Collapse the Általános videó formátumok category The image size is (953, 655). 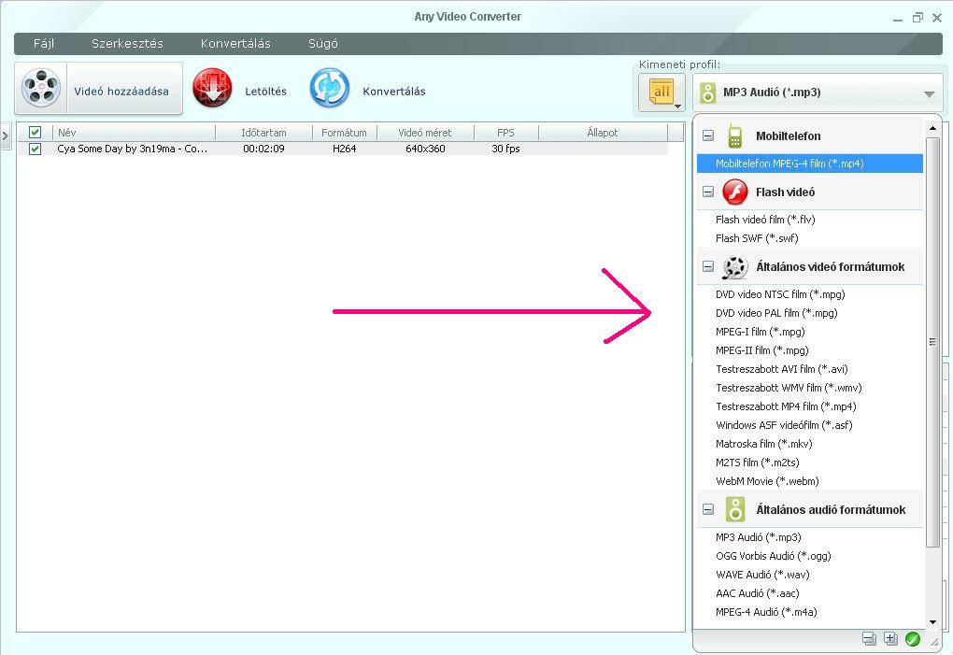click(x=708, y=266)
